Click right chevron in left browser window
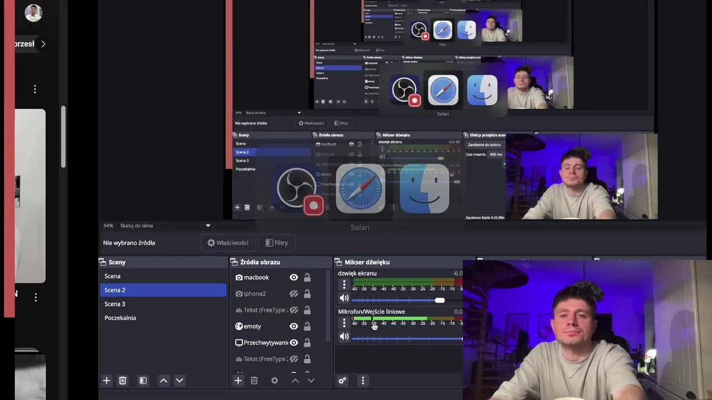The image size is (712, 400). click(x=43, y=44)
